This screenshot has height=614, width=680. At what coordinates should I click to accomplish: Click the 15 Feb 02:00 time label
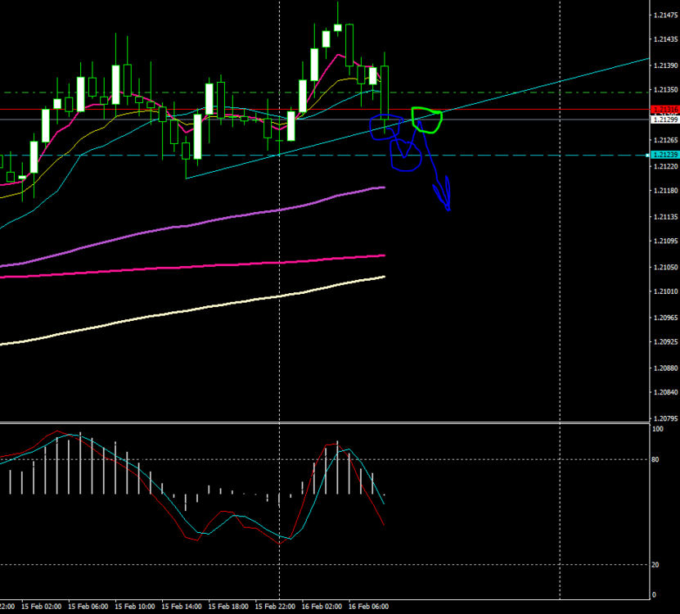41,607
